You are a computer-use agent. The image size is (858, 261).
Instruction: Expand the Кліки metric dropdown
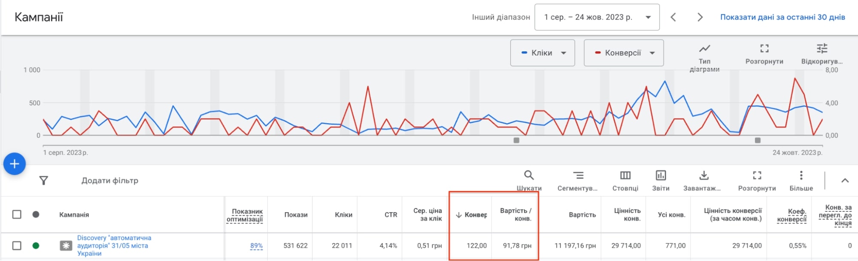point(543,53)
